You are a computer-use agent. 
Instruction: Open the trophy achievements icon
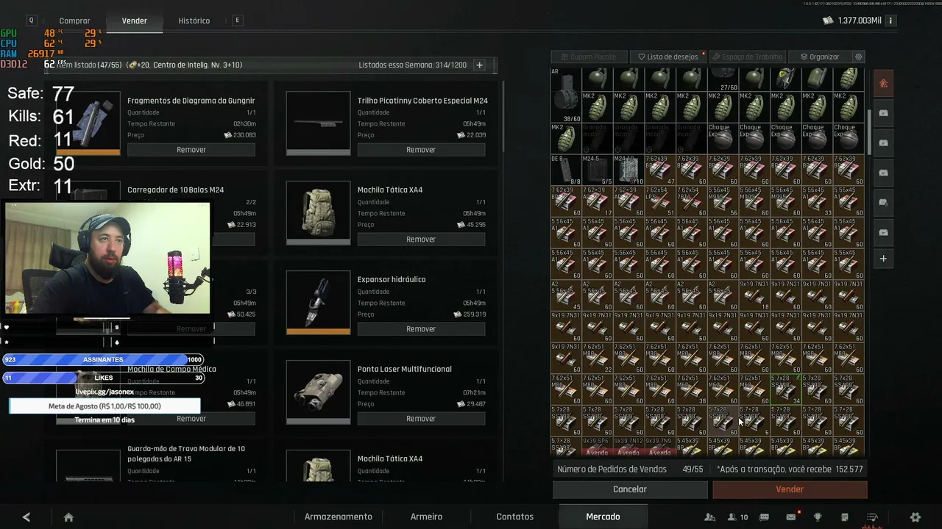pyautogui.click(x=818, y=517)
